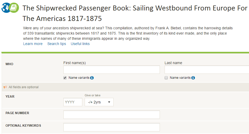Click the "All fields are optional" notice text
The height and width of the screenshot is (134, 249).
click(24, 87)
